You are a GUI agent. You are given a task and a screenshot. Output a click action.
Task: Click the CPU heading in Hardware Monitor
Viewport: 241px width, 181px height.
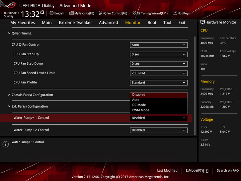(204, 31)
